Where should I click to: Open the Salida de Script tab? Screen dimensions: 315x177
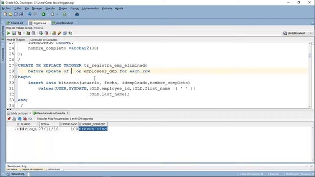(19, 113)
